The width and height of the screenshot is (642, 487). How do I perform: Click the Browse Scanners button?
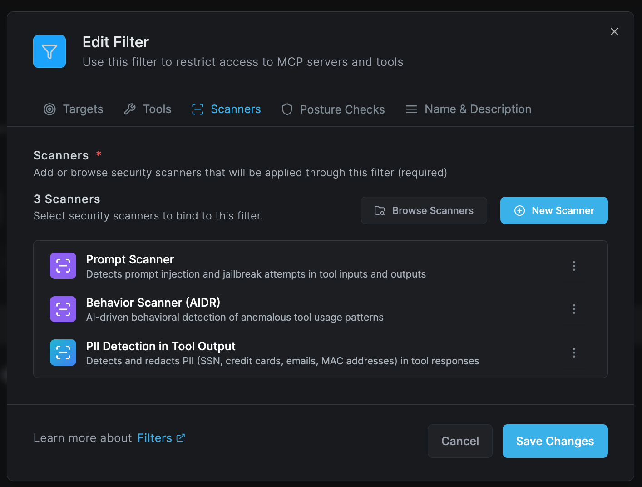click(423, 210)
